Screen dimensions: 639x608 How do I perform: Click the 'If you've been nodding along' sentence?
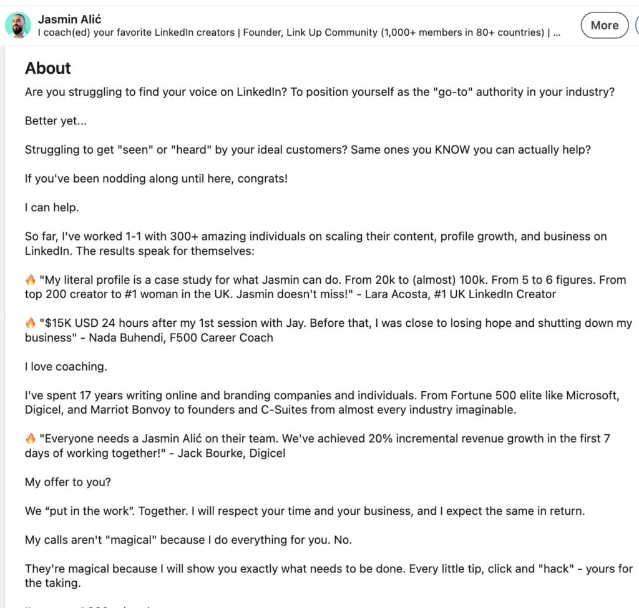point(157,179)
